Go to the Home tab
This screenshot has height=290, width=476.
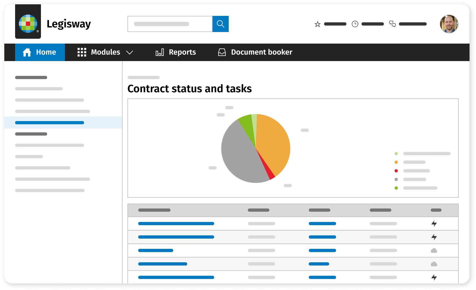tap(40, 52)
